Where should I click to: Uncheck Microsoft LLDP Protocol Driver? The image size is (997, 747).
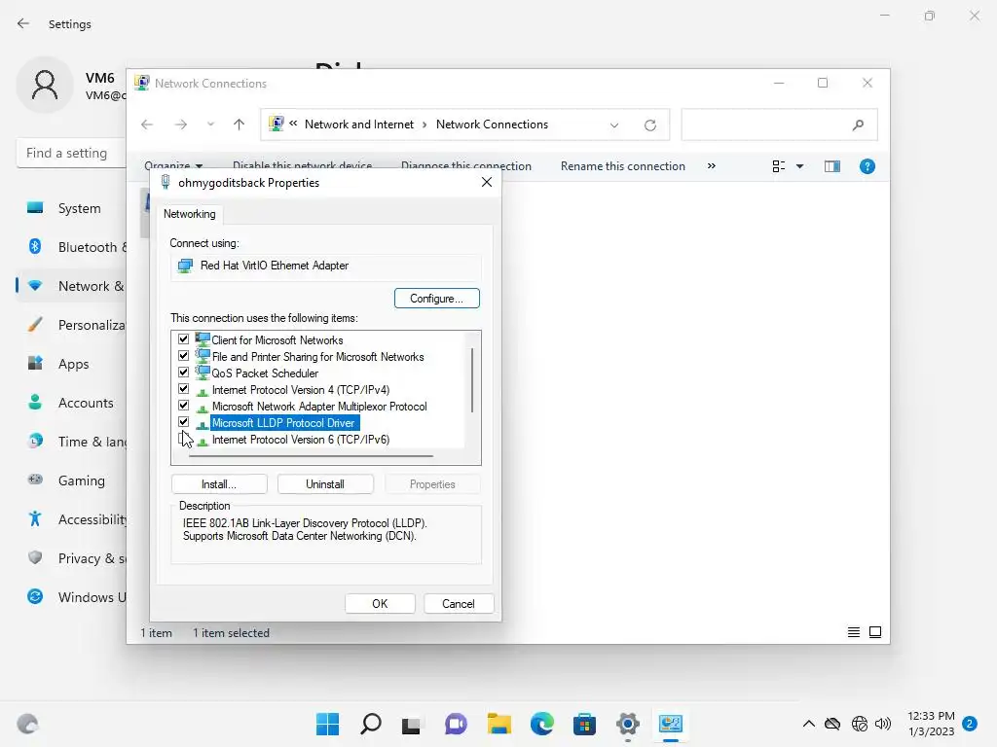tap(184, 422)
